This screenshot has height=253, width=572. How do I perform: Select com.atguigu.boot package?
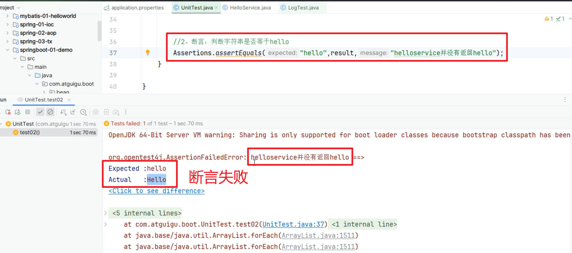tap(71, 84)
